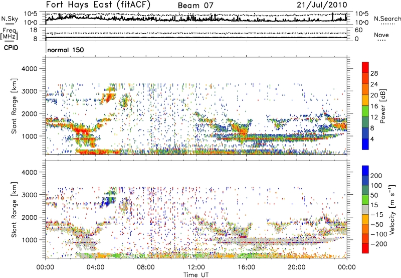Click the gray segment of velocity colorbar

[365, 209]
